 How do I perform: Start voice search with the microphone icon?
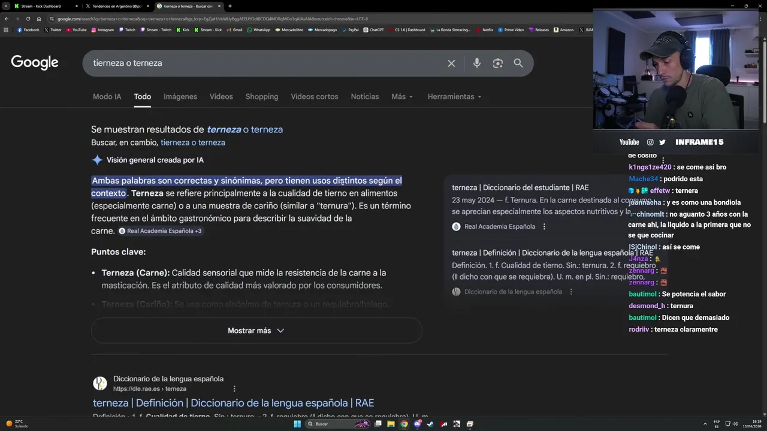click(476, 63)
